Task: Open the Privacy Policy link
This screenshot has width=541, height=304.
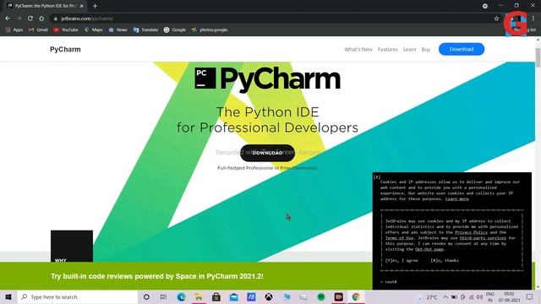Action: pyautogui.click(x=471, y=232)
